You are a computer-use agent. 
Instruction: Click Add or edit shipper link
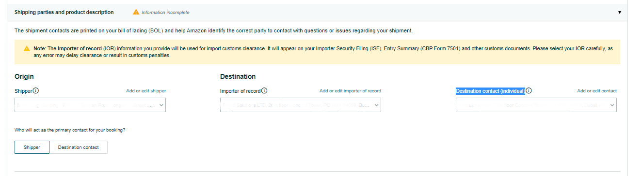click(x=146, y=91)
